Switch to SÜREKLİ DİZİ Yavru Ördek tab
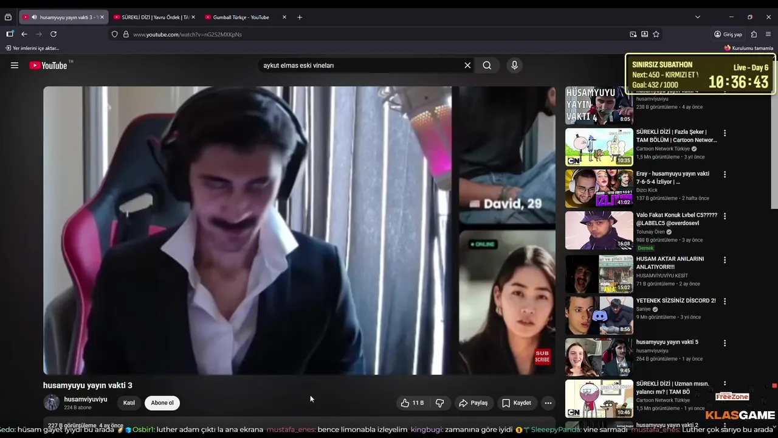This screenshot has height=438, width=778. coord(154,17)
